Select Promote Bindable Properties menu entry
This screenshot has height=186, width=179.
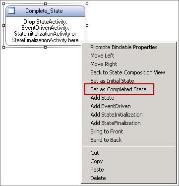pos(124,47)
